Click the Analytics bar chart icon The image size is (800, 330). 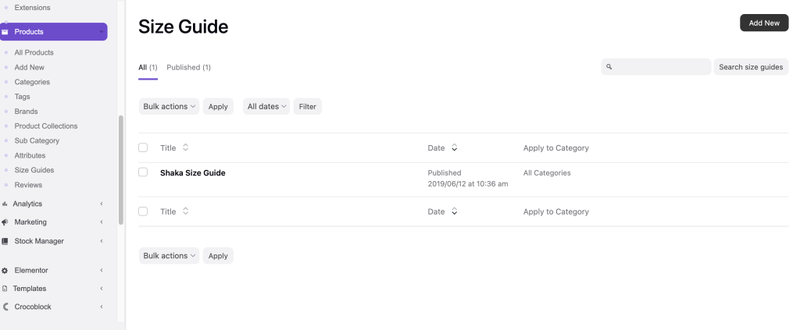tap(5, 204)
